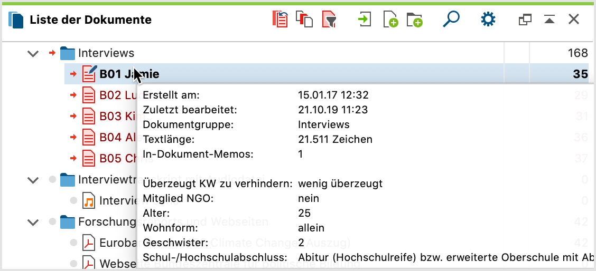This screenshot has width=596, height=271.
Task: Open settings gear of document list
Action: [488, 19]
